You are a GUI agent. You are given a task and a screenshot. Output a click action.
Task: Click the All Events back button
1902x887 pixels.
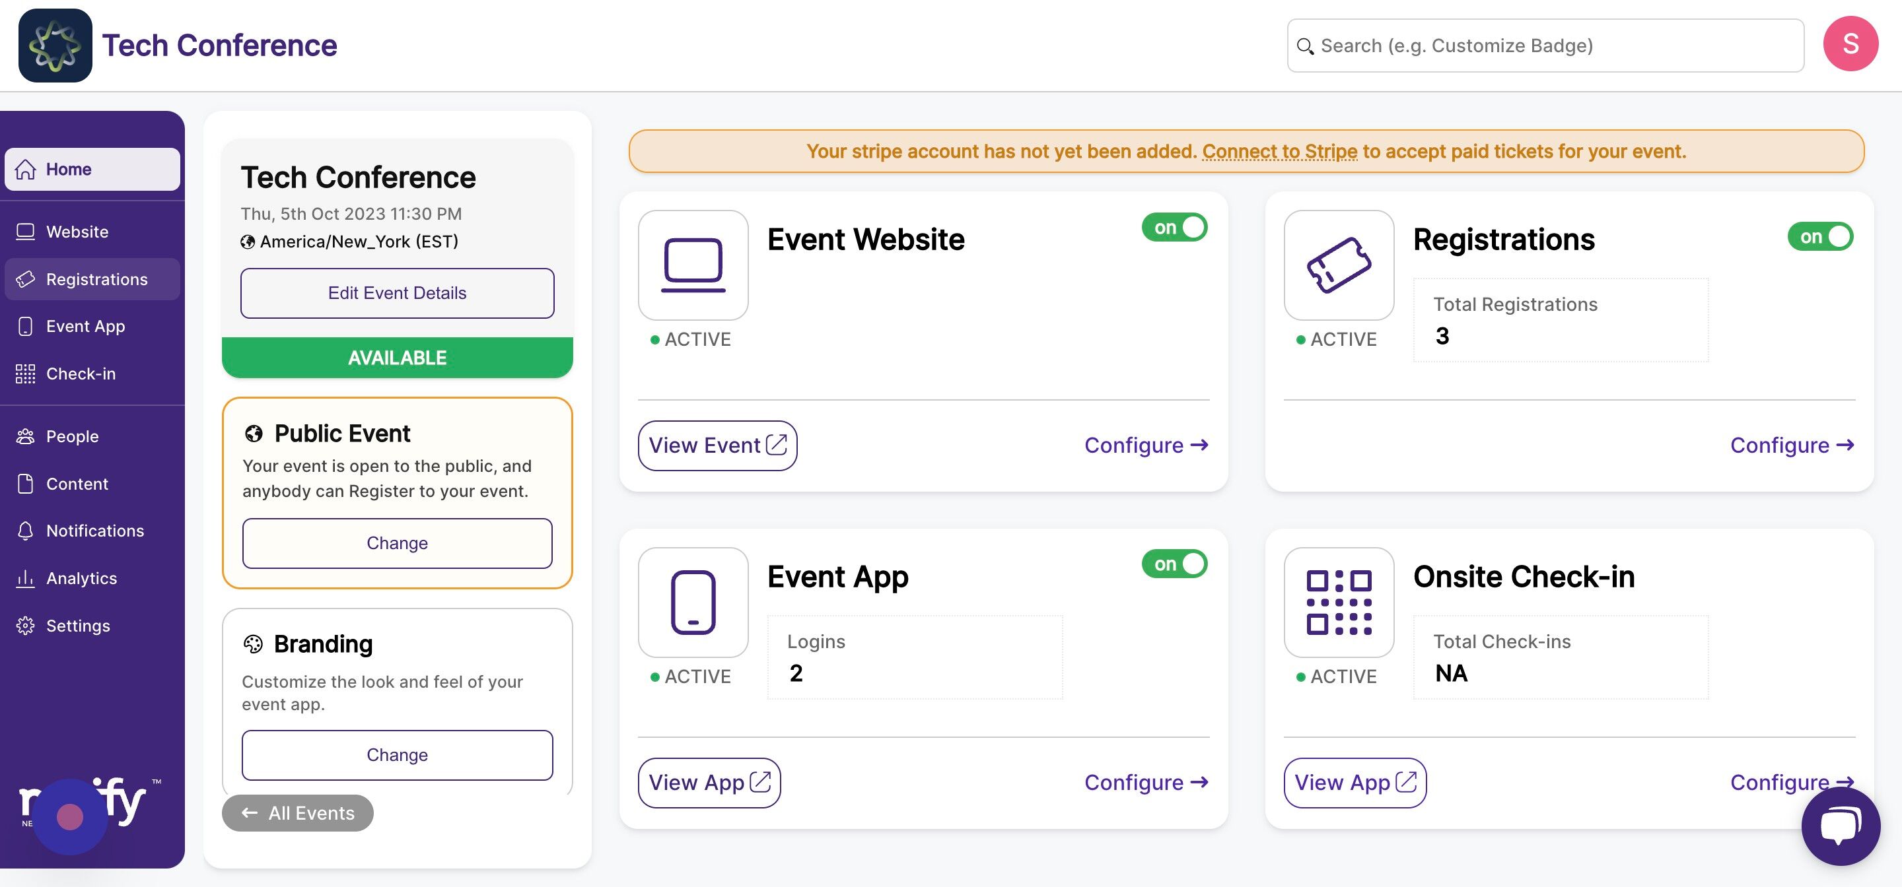(x=298, y=813)
